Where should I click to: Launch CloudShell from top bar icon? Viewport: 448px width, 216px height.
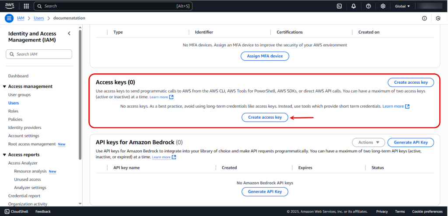coord(339,6)
